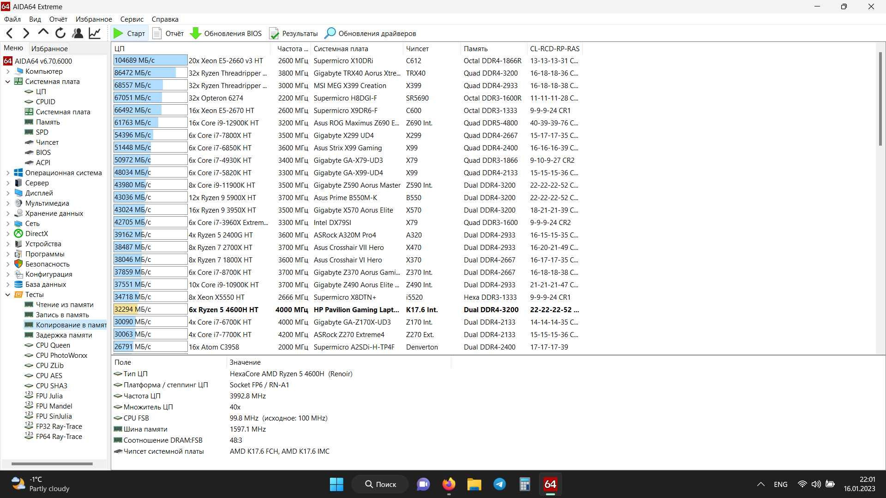The height and width of the screenshot is (498, 886).
Task: Click the taskbar Поиск search box
Action: tap(380, 484)
